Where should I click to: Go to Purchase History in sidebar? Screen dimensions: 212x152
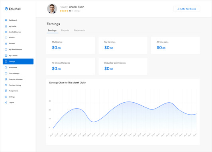pos(18,85)
